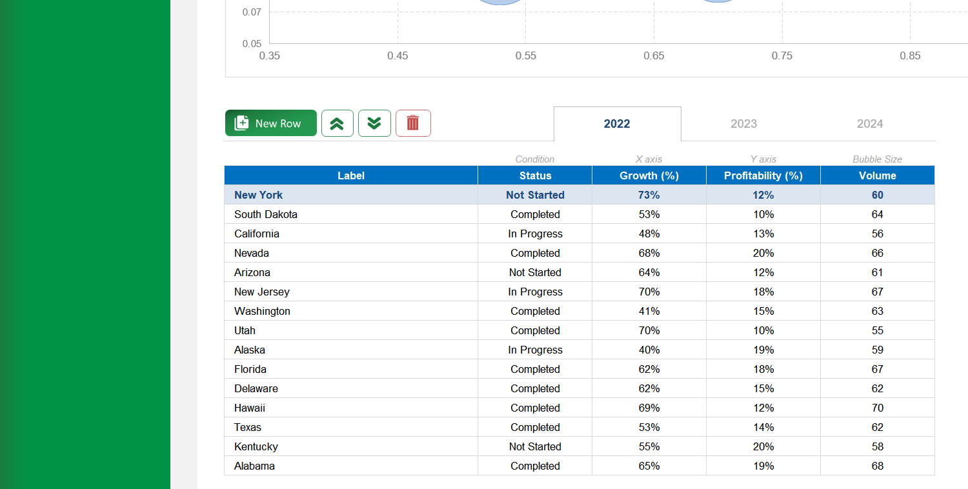Click the Status column header
The height and width of the screenshot is (489, 968).
pyautogui.click(x=534, y=175)
